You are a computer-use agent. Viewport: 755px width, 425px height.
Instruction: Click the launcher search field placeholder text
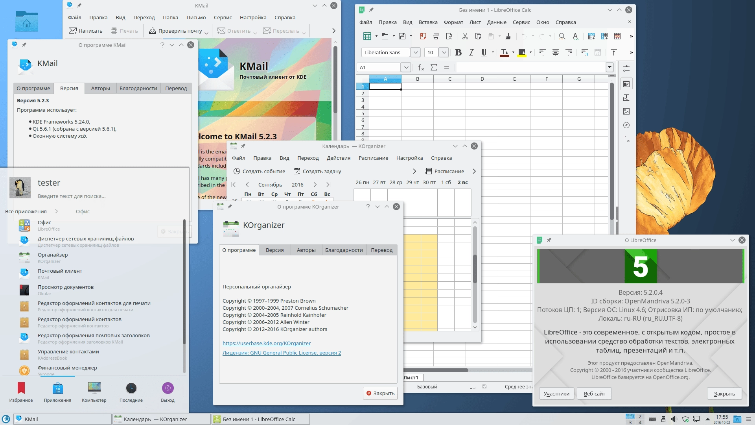72,196
